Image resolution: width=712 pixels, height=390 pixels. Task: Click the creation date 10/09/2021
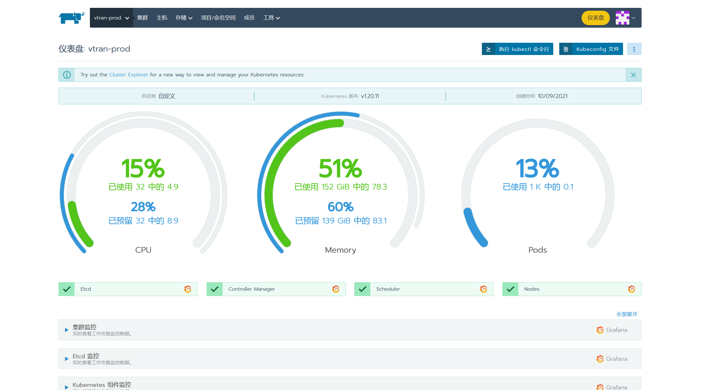pos(553,96)
